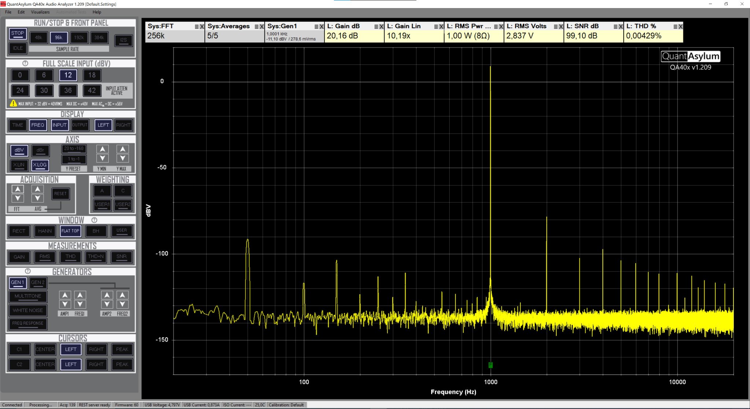This screenshot has width=750, height=409.
Task: Toggle the I2S interface button
Action: click(x=123, y=40)
